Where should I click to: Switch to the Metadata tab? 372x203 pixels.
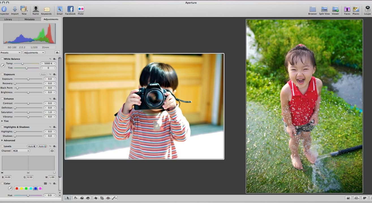pyautogui.click(x=29, y=19)
